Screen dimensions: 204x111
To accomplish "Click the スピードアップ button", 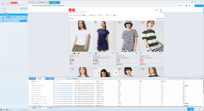I will (x=23, y=21).
